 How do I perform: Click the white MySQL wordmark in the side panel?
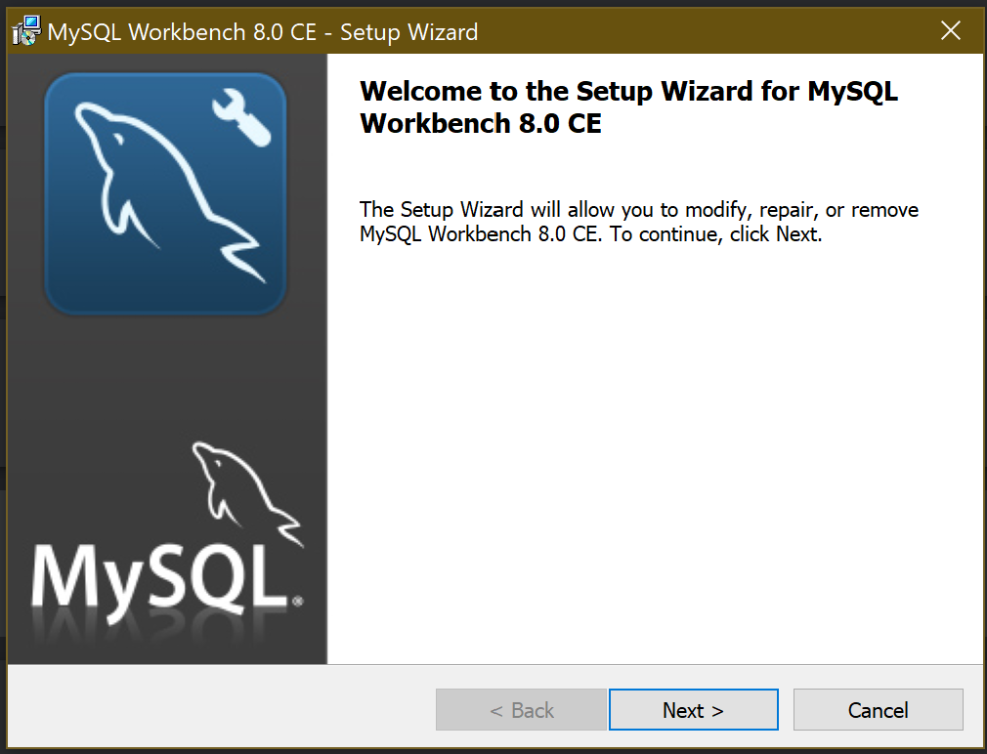point(167,585)
